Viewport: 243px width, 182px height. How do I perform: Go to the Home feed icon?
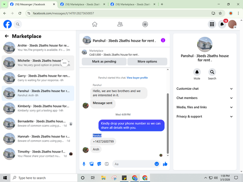click(95, 24)
